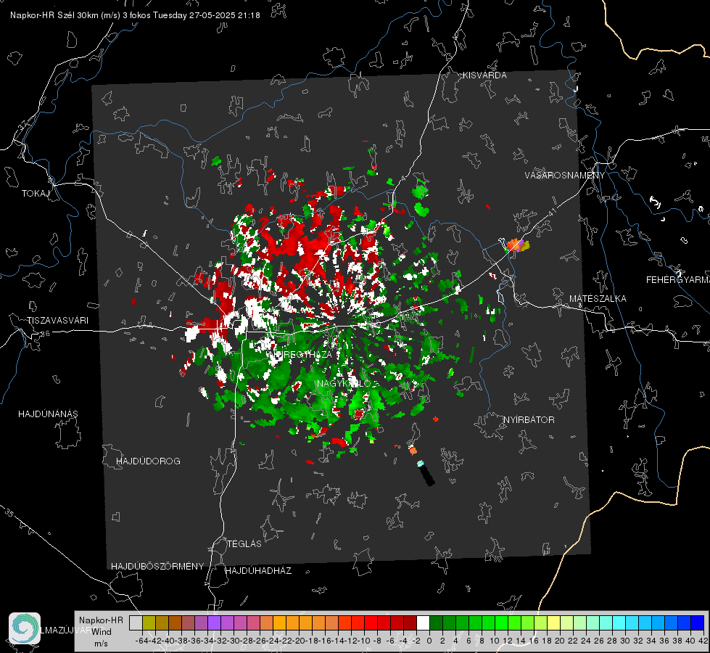The height and width of the screenshot is (653, 710).
Task: Click road number 41 near Vásárosnamény
Action: click(x=551, y=212)
